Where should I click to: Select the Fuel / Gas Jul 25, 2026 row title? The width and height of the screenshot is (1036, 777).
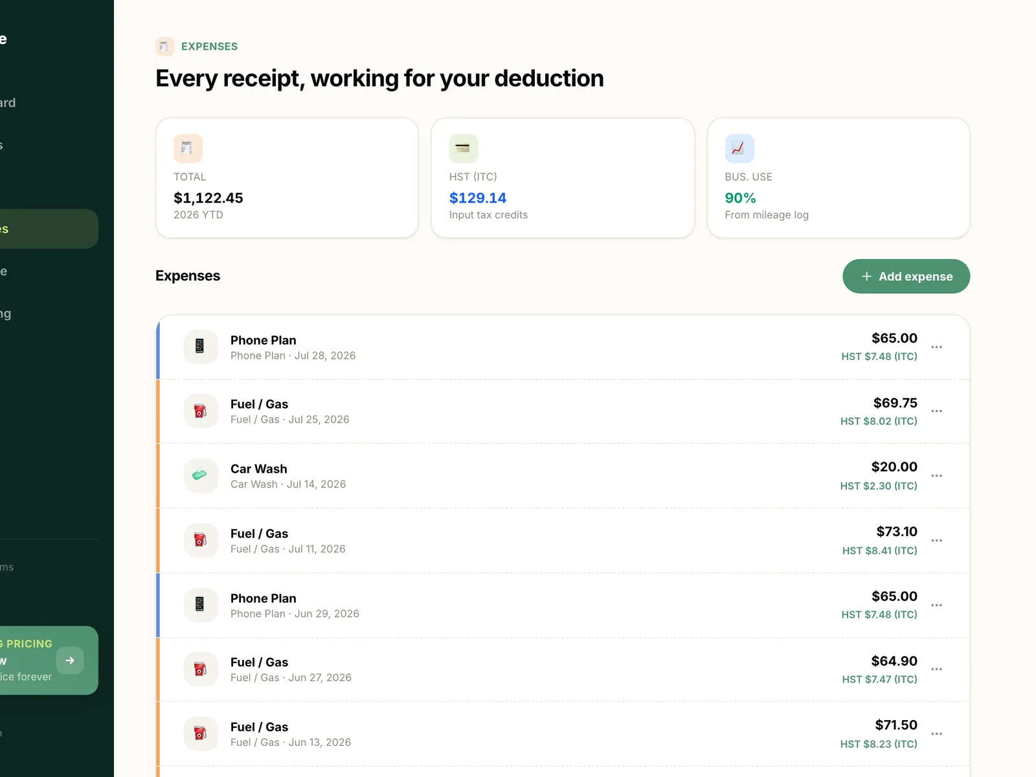pyautogui.click(x=259, y=405)
